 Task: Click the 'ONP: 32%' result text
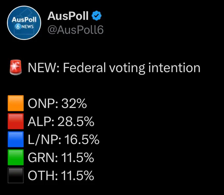(57, 103)
